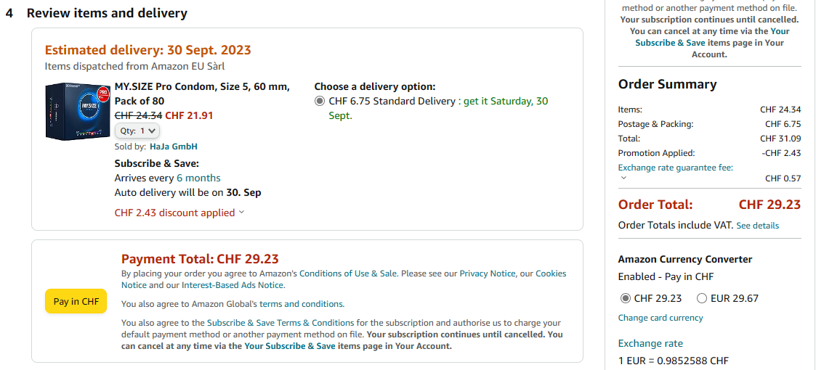816x370 pixels.
Task: Click See details next to VAT notice
Action: coord(757,226)
